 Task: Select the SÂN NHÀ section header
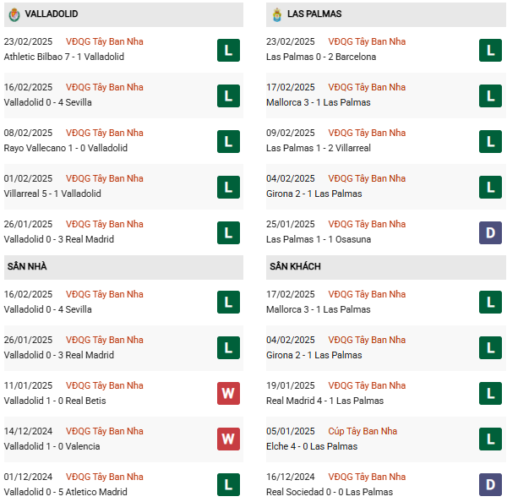coord(27,267)
